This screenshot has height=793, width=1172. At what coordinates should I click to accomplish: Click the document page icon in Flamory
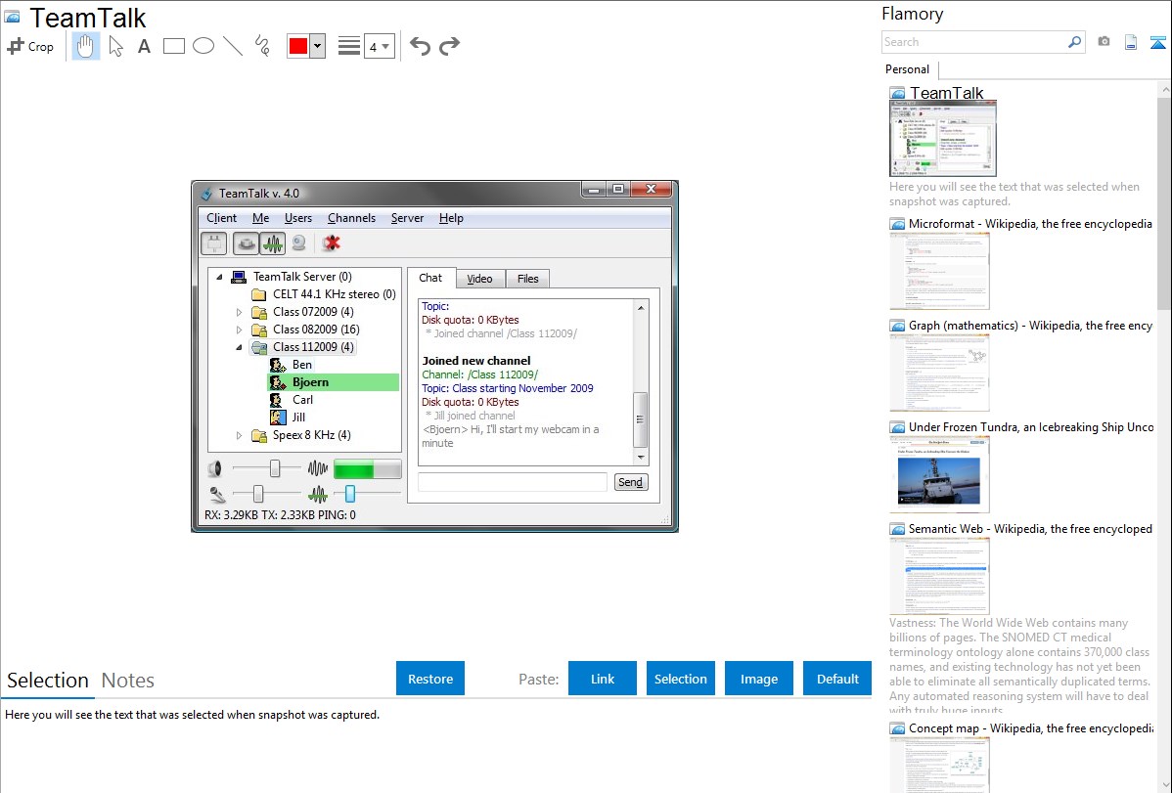(1131, 42)
